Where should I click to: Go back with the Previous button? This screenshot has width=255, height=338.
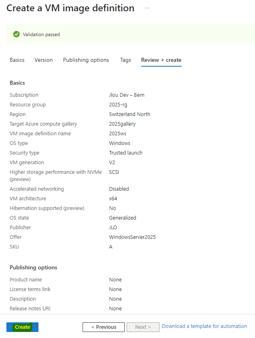pyautogui.click(x=103, y=327)
